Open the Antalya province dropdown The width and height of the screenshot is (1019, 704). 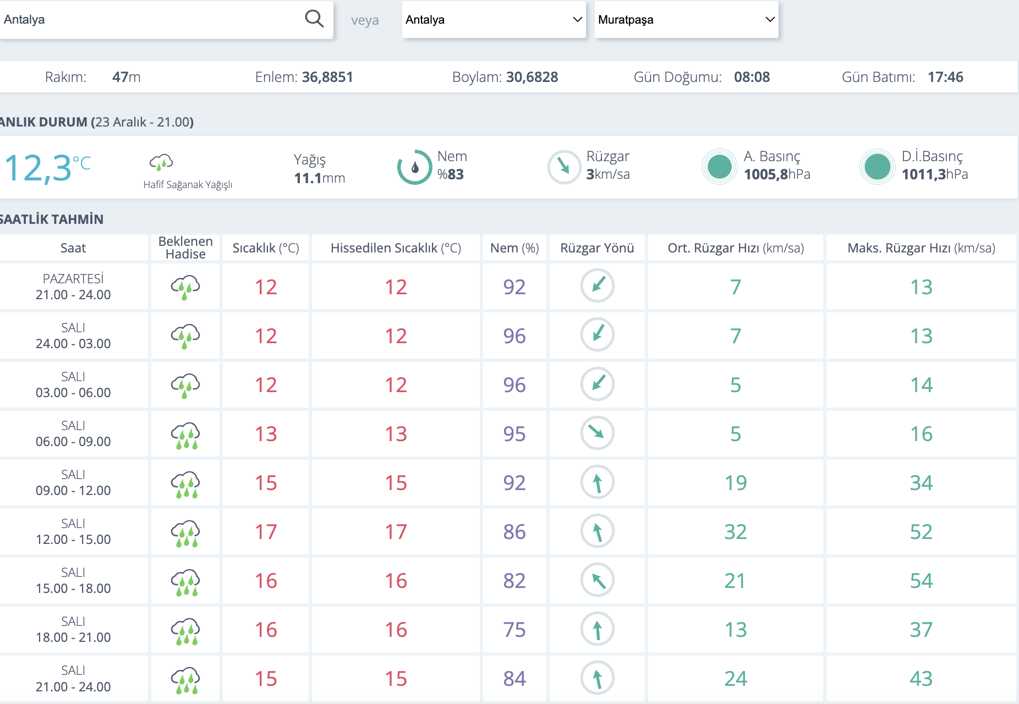[x=494, y=19]
